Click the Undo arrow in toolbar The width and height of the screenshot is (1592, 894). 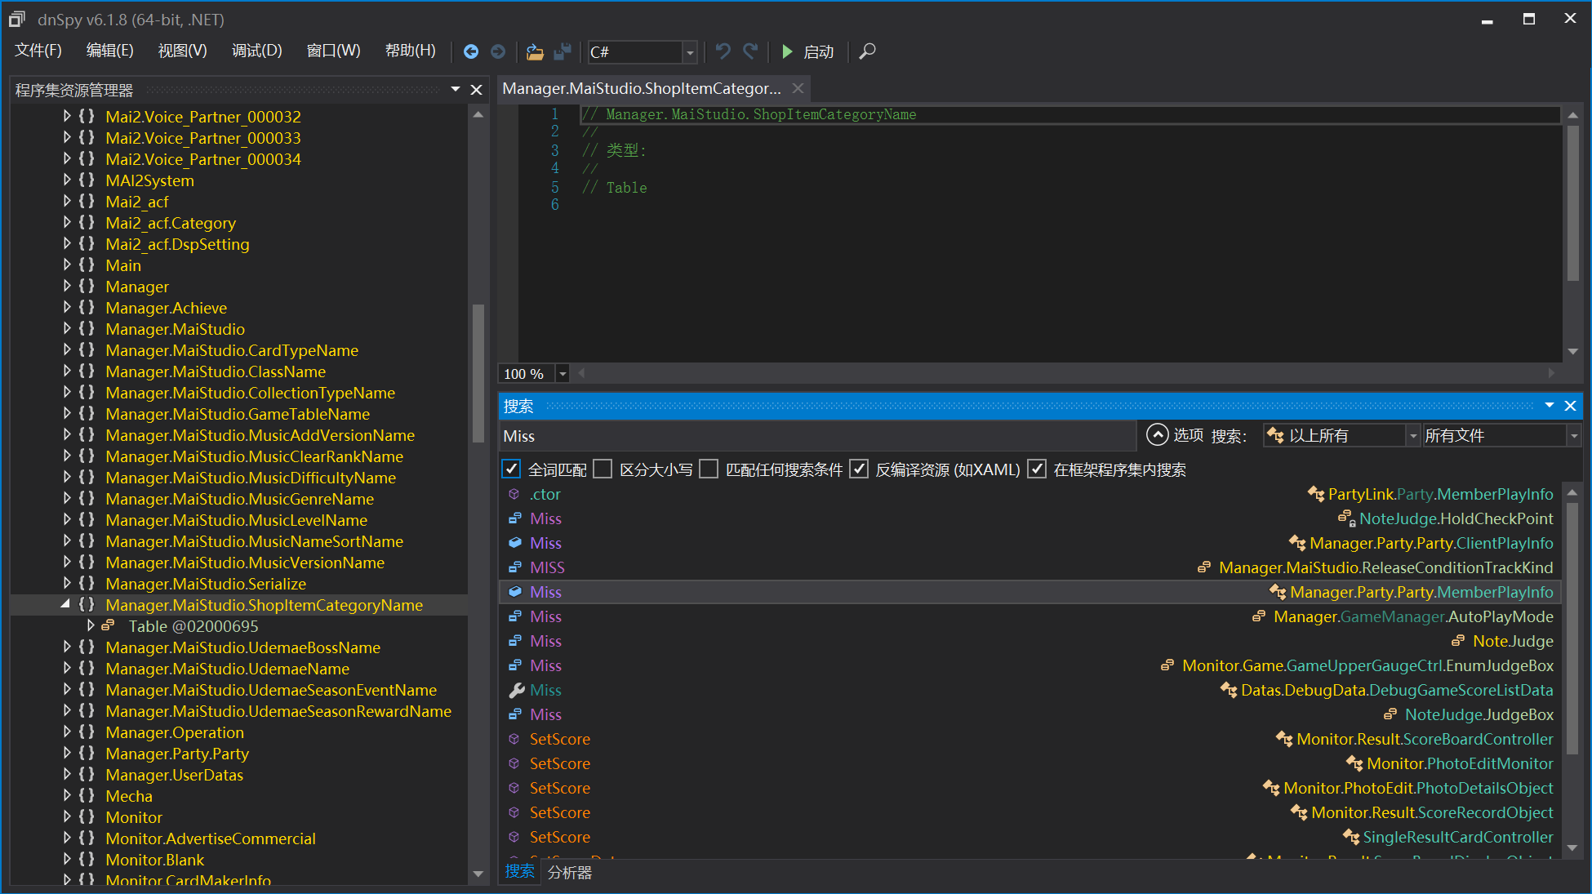point(723,51)
